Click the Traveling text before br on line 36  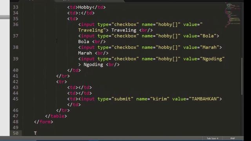tap(124, 30)
